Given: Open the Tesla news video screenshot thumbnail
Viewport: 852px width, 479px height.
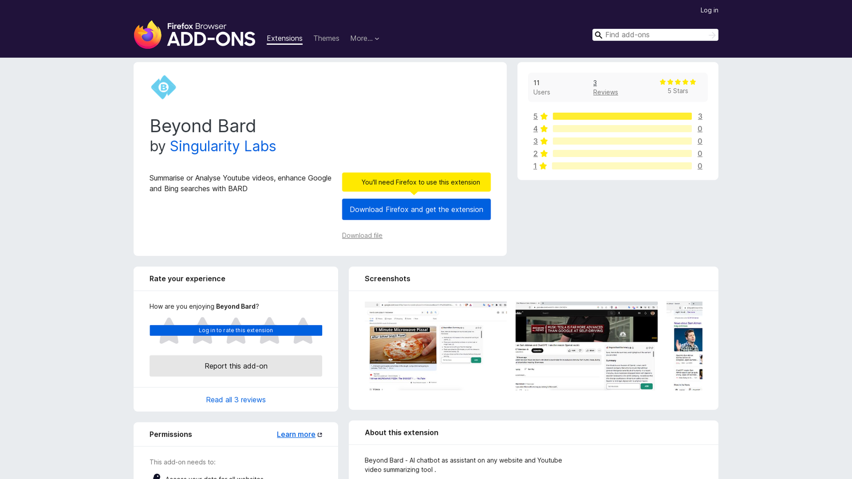Looking at the screenshot, I should 586,346.
